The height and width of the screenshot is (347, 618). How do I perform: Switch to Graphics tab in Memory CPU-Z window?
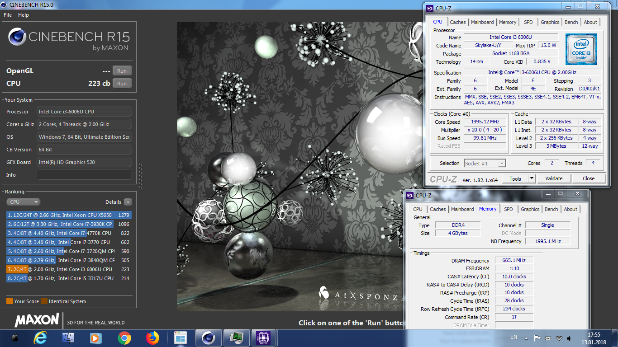pos(530,209)
